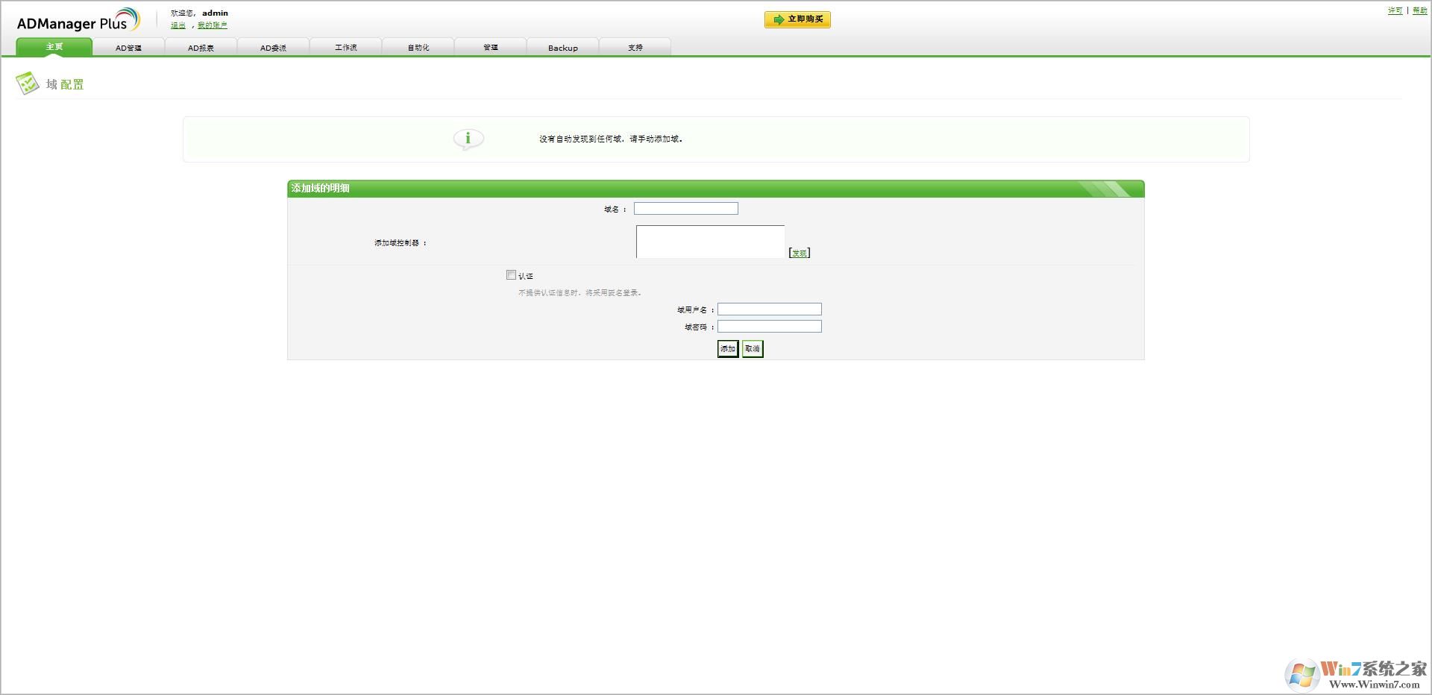This screenshot has height=695, width=1432.
Task: Click the 取消 cancel button
Action: pyautogui.click(x=753, y=349)
